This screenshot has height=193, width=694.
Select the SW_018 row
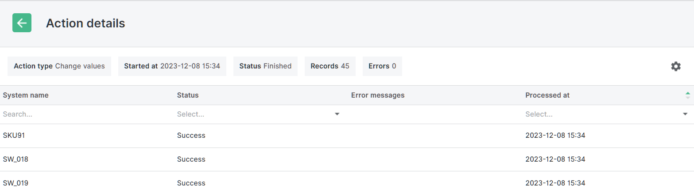pos(16,159)
